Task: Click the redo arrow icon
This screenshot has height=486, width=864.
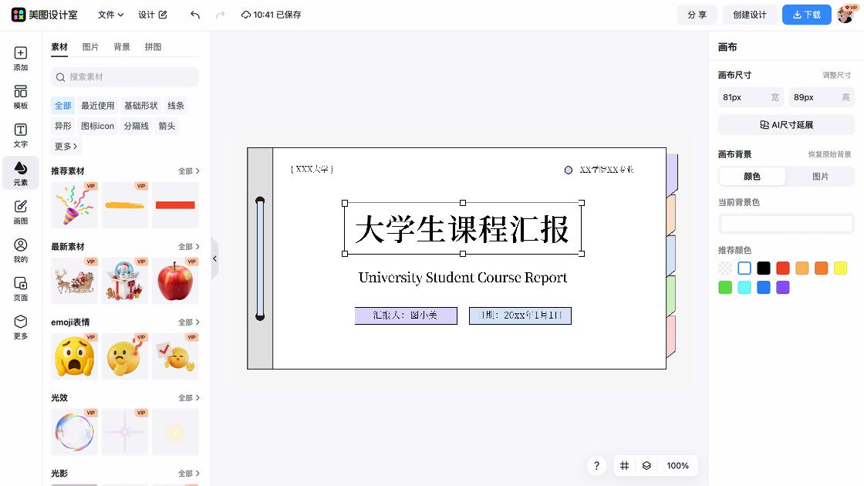Action: click(220, 15)
